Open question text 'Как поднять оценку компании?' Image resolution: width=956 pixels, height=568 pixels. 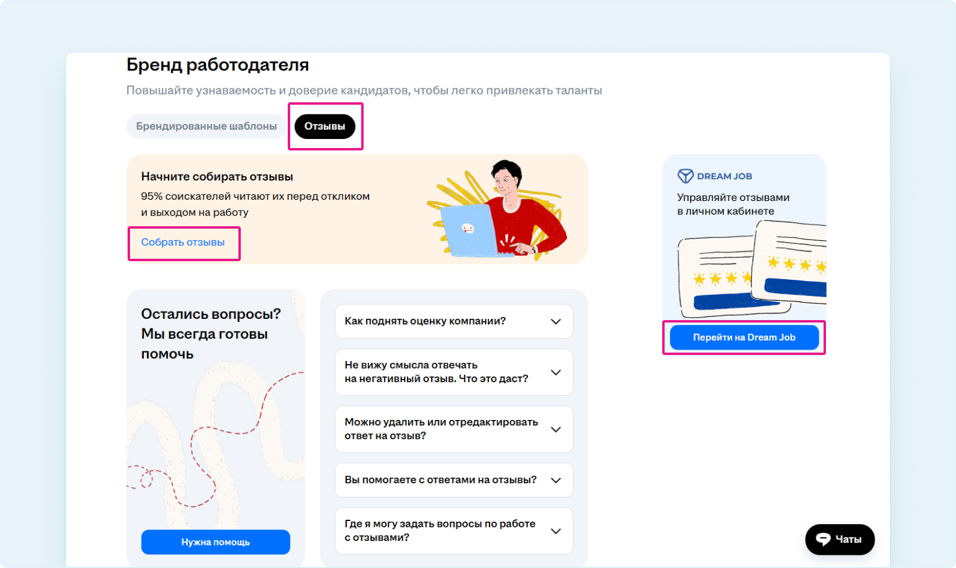425,321
